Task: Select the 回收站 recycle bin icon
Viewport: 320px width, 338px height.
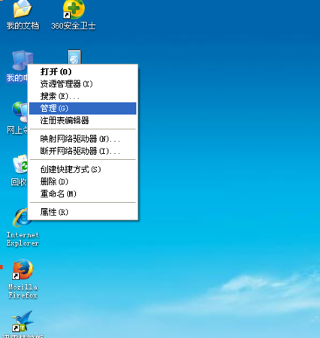Action: pos(20,164)
